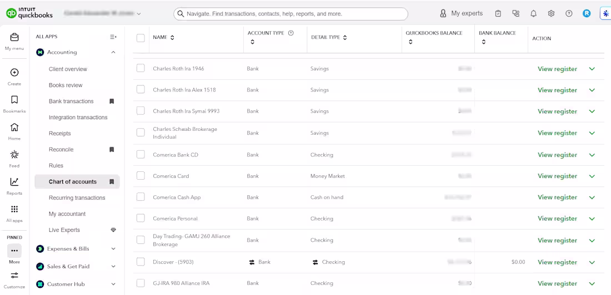Check the Comerica Bank CD checkbox

pos(141,155)
